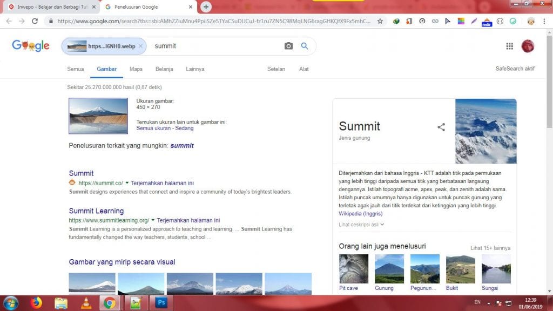This screenshot has height=311, width=553.
Task: Remove the uploaded image chip with X
Action: [x=140, y=46]
